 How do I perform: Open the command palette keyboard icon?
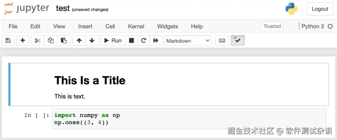click(222, 40)
